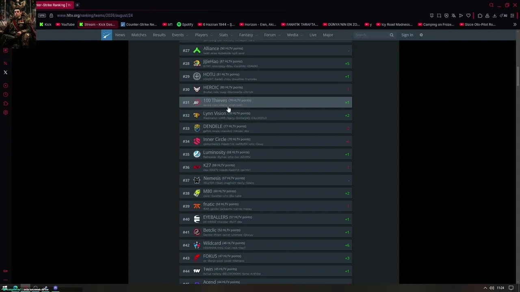Click the M80 team logo
The width and height of the screenshot is (520, 292).
[197, 193]
